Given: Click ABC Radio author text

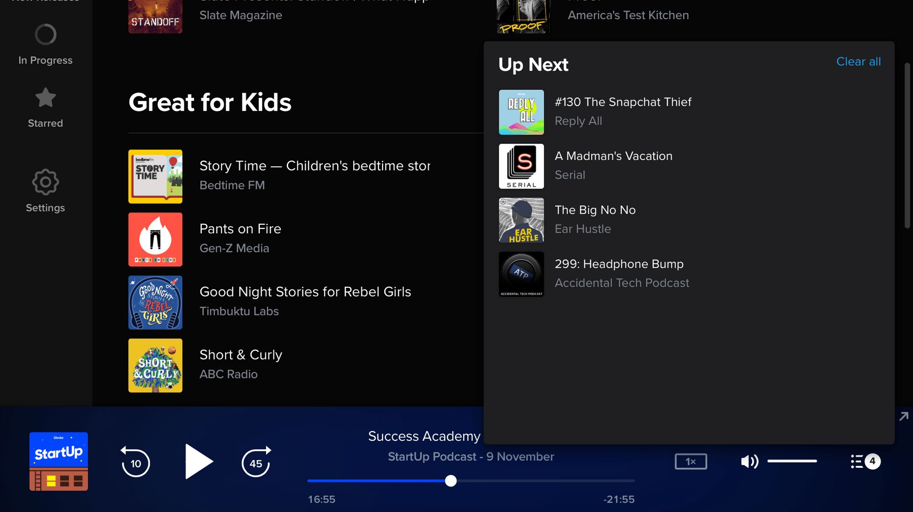Looking at the screenshot, I should (228, 375).
